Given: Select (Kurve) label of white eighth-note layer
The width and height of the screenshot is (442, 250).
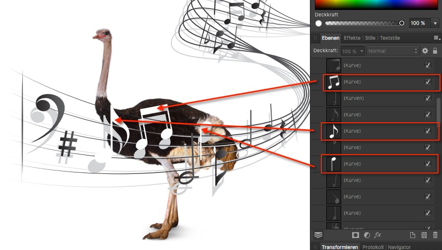Looking at the screenshot, I should (x=352, y=131).
